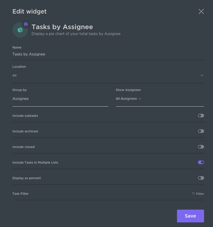Select the Location field showing All
The width and height of the screenshot is (213, 227).
click(108, 75)
